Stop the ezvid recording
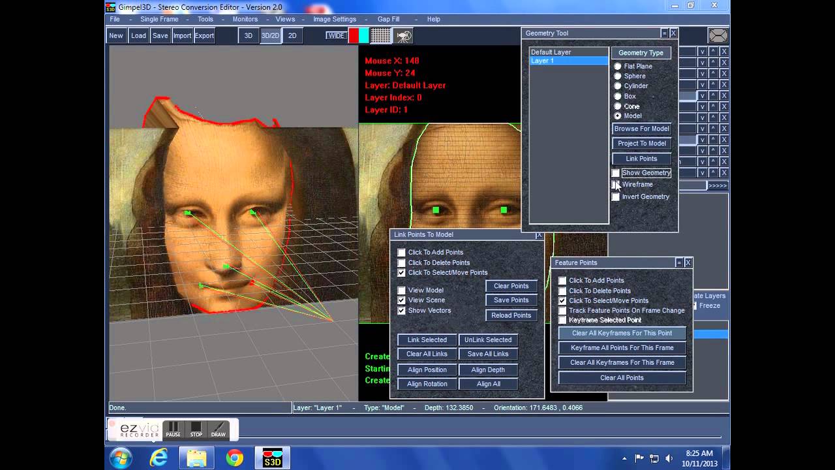 click(x=196, y=430)
